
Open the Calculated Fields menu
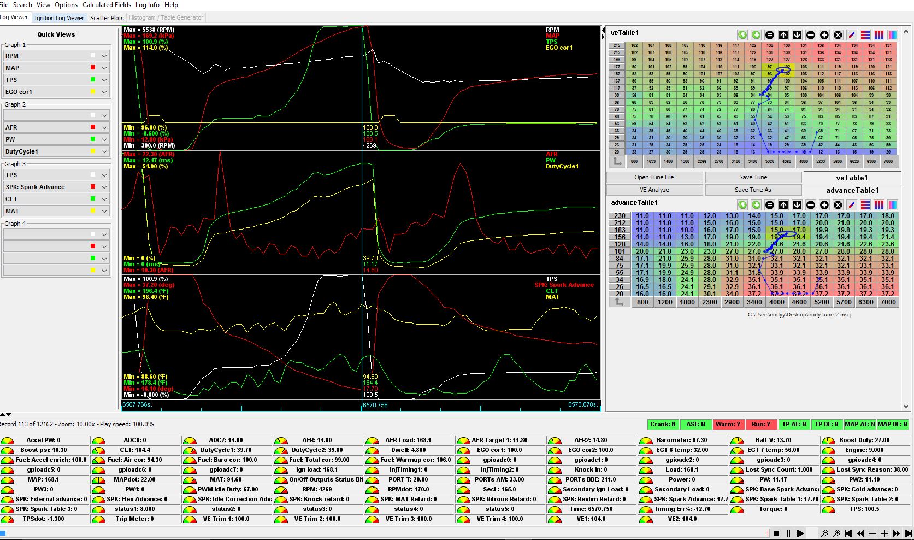[107, 5]
